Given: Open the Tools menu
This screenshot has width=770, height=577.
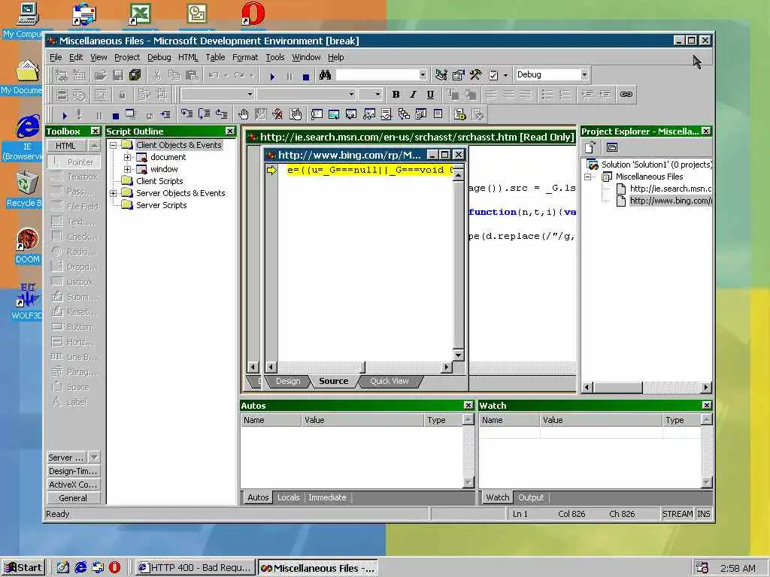Looking at the screenshot, I should 275,57.
